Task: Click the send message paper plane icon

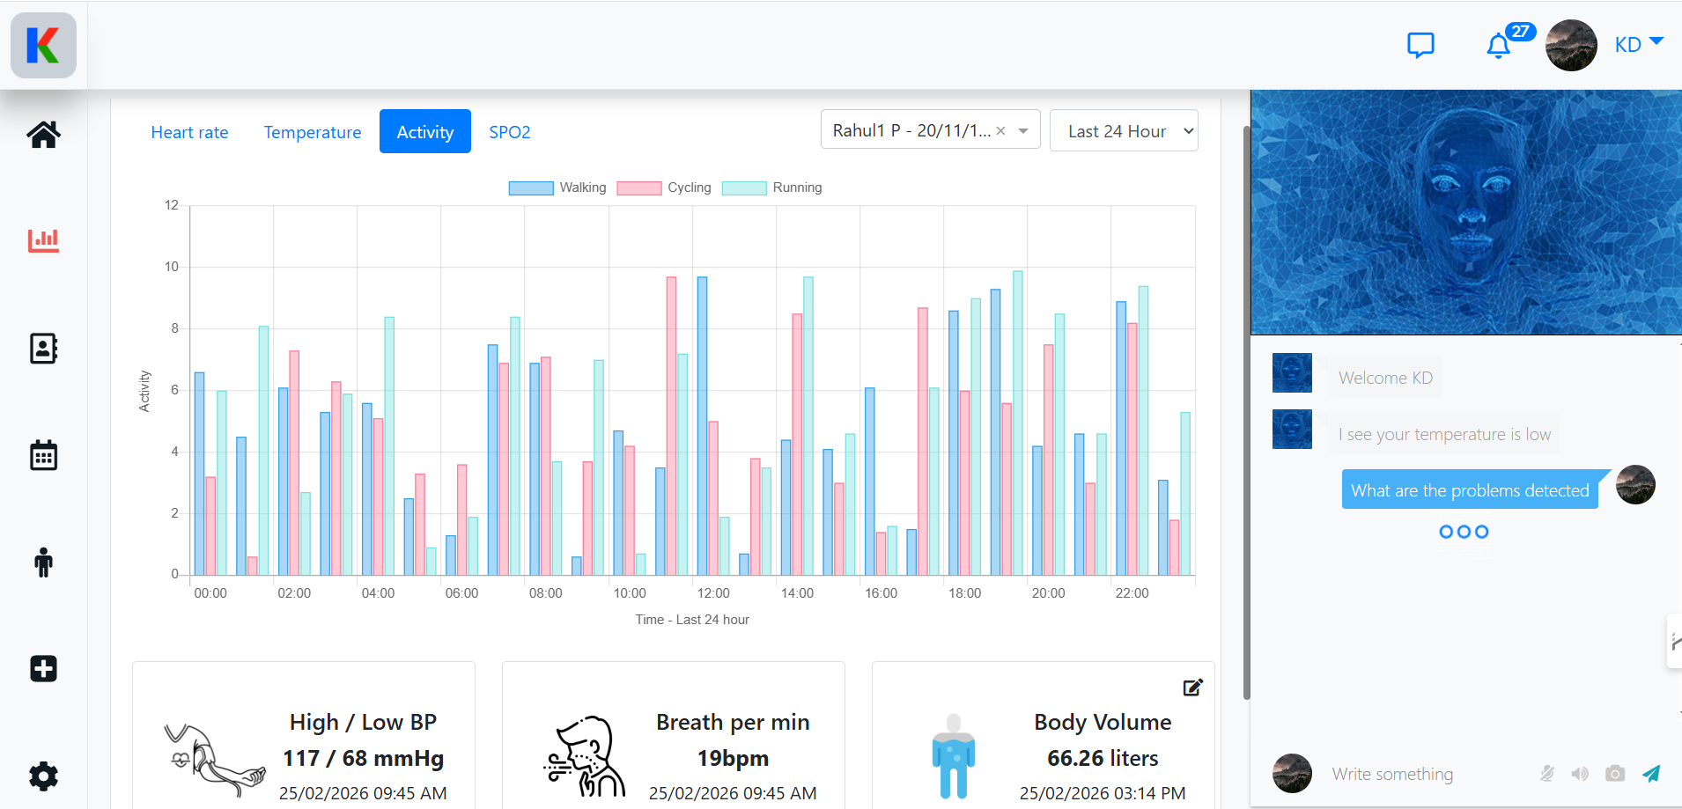Action: coord(1651,774)
